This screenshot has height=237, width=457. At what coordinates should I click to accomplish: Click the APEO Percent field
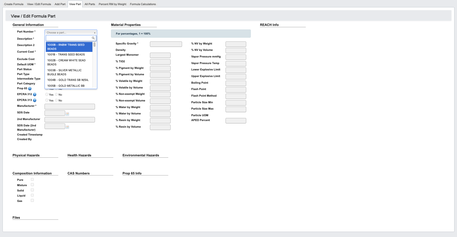236,121
